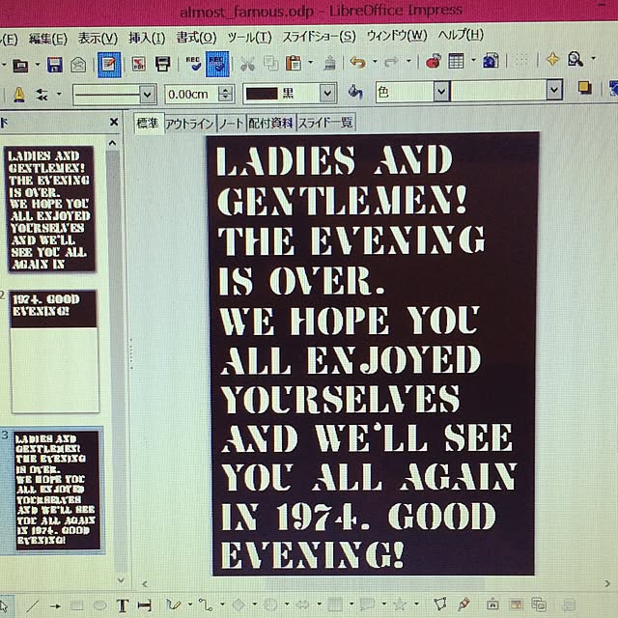Click the Arrow Style icon
Screen dimensions: 618x618
tap(42, 95)
